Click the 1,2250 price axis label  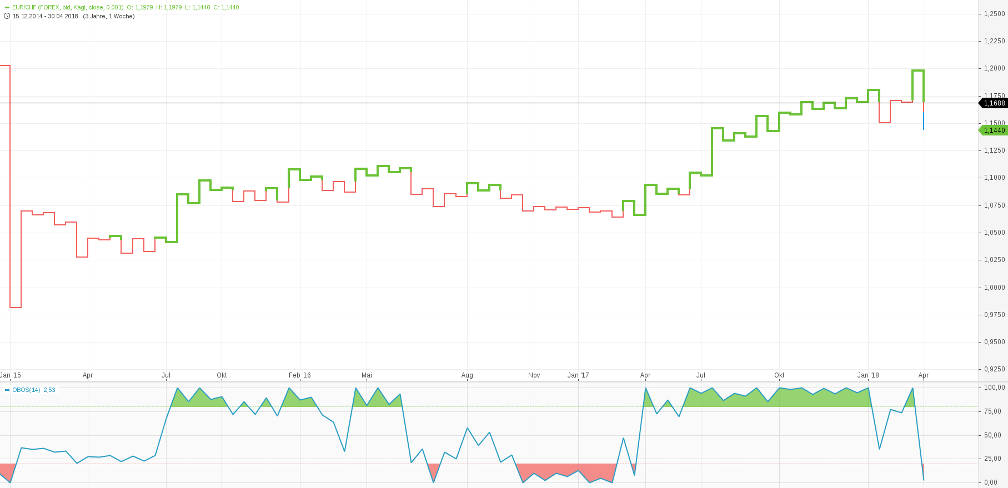click(994, 41)
